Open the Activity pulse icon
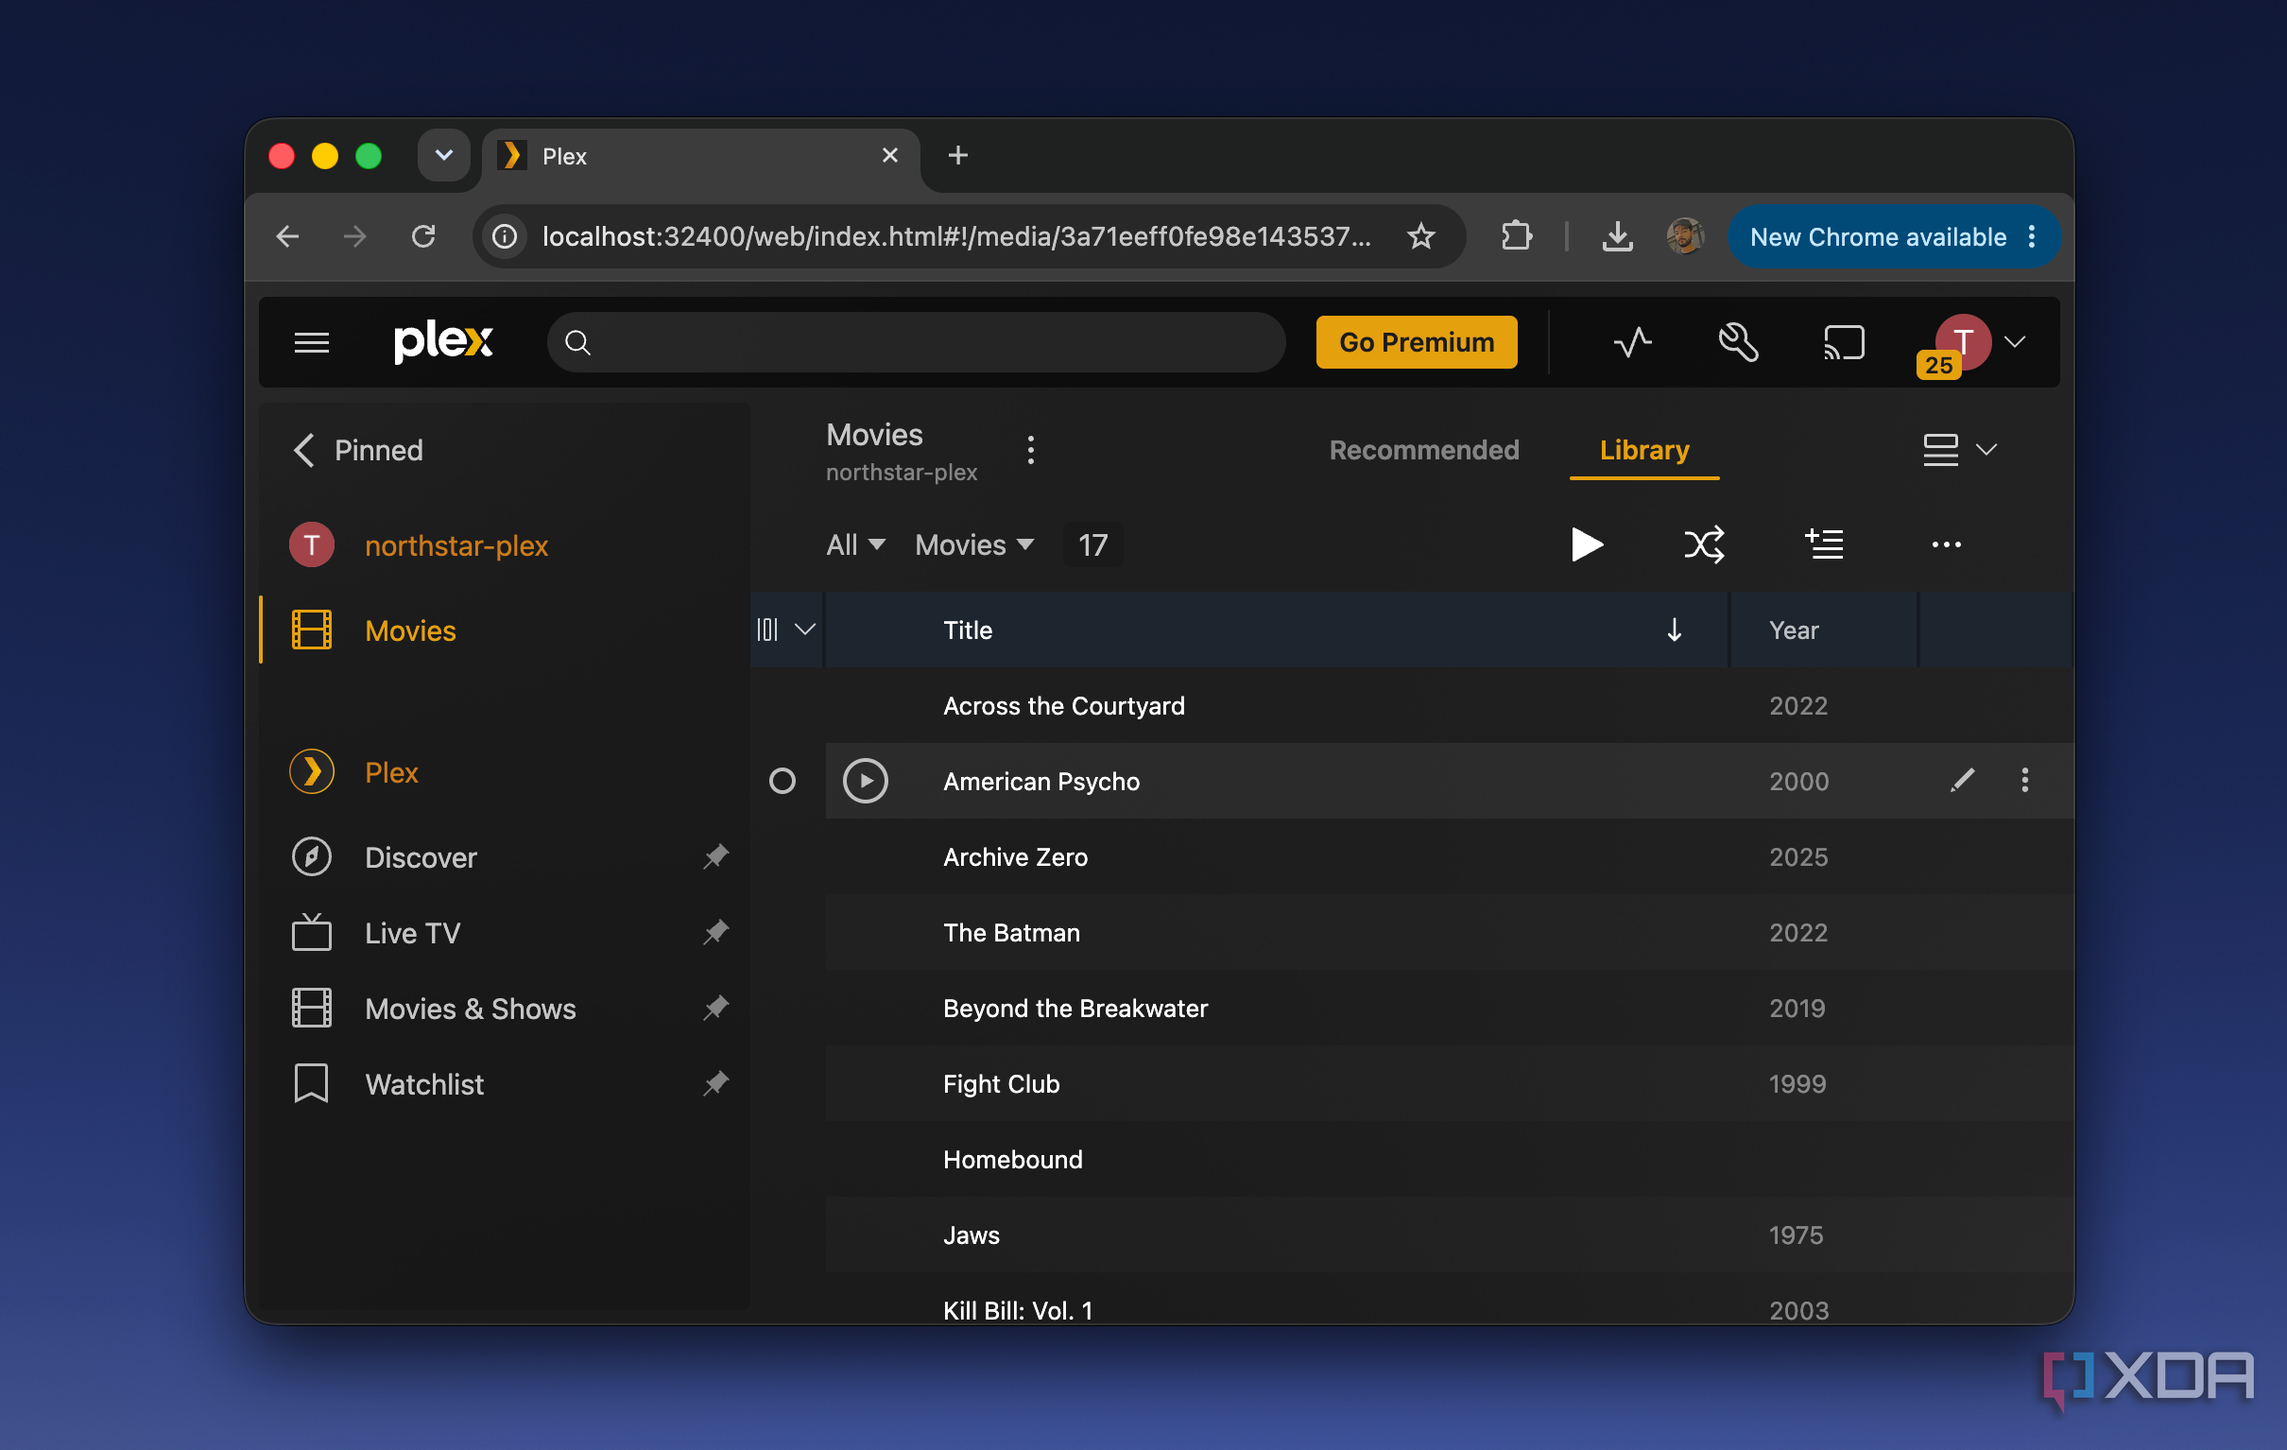The height and width of the screenshot is (1450, 2287). (1632, 342)
